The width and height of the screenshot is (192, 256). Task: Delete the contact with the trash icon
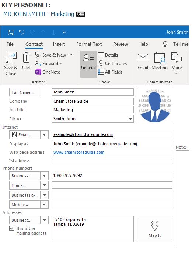26,58
